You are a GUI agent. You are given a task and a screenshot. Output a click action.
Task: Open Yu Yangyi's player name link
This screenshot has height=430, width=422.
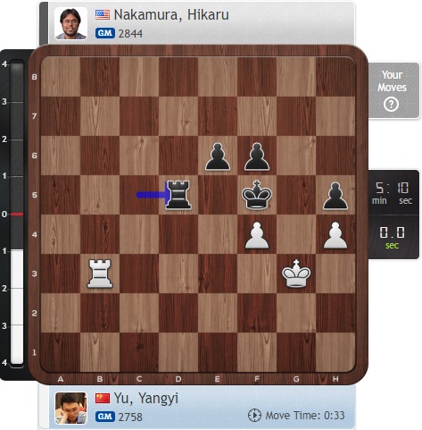(146, 399)
